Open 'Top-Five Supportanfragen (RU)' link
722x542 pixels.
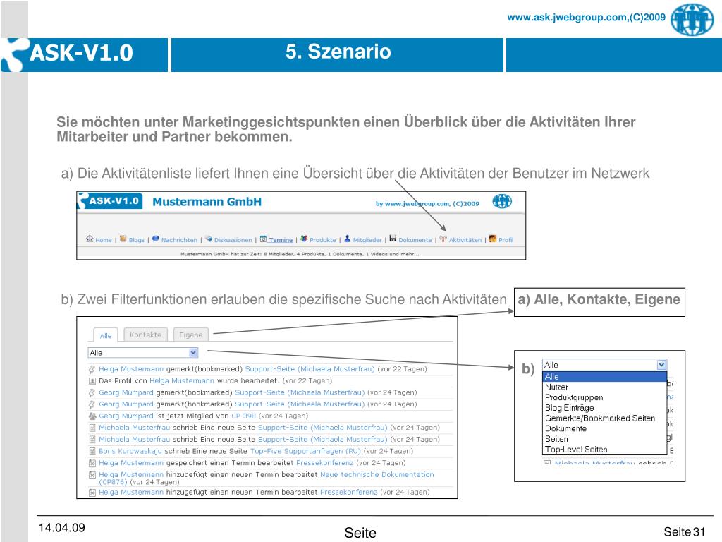305,451
